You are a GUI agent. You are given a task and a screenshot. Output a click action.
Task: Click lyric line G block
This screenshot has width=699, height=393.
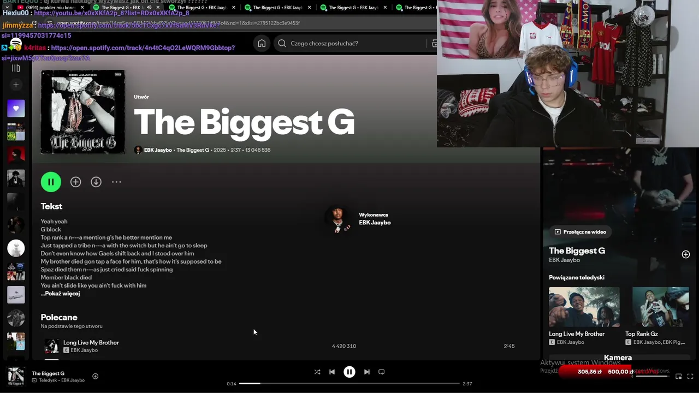[x=51, y=230]
